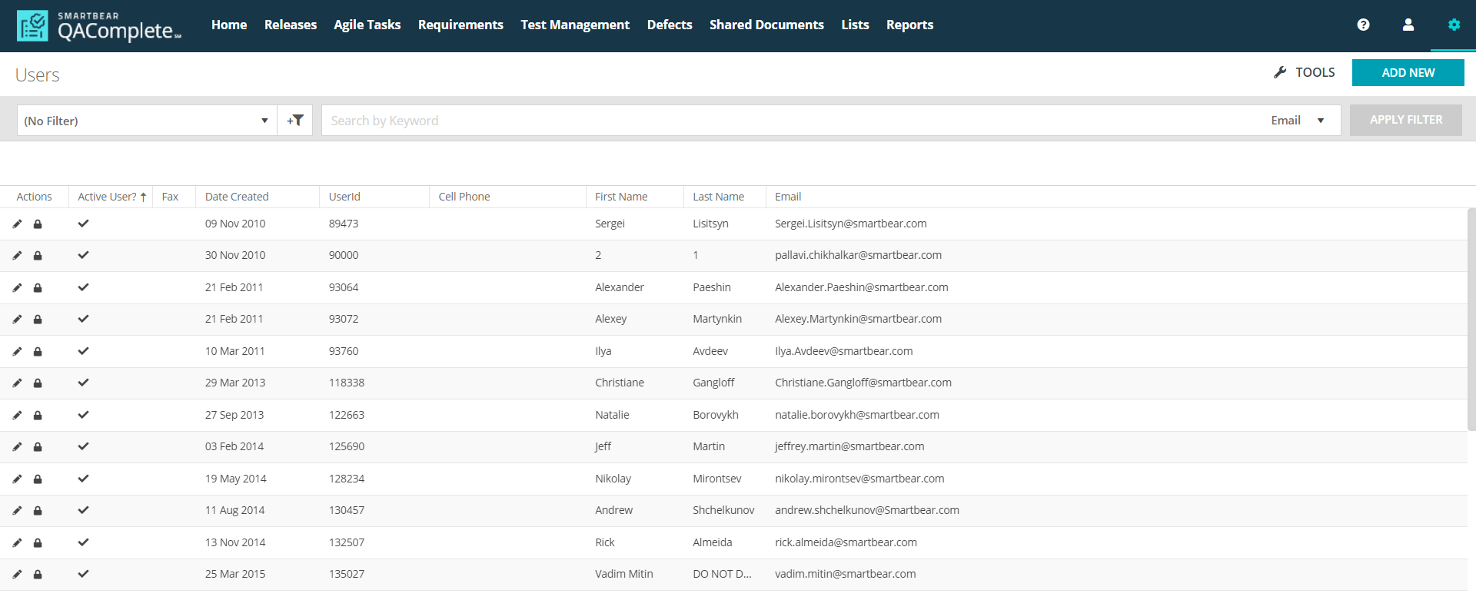
Task: Click the add filter funnel icon
Action: pyautogui.click(x=295, y=121)
